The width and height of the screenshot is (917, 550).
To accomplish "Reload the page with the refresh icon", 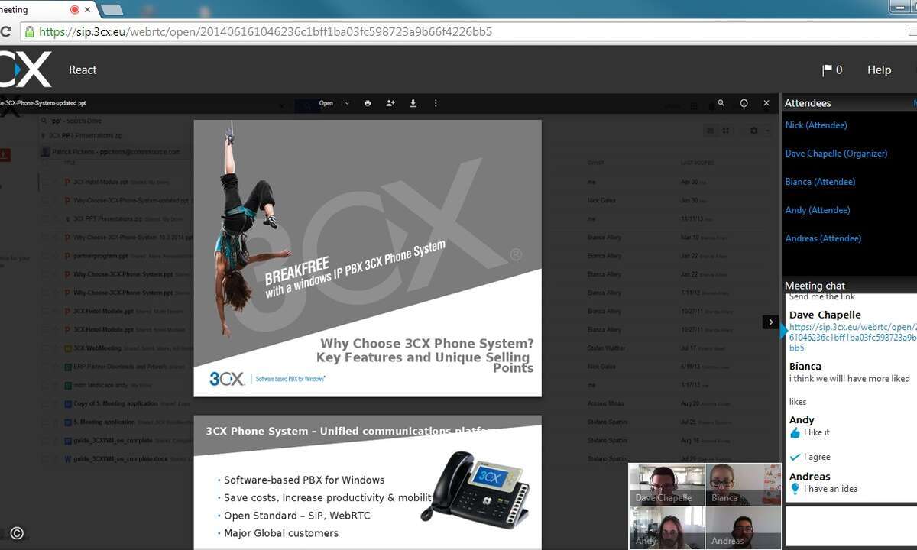I will click(6, 32).
